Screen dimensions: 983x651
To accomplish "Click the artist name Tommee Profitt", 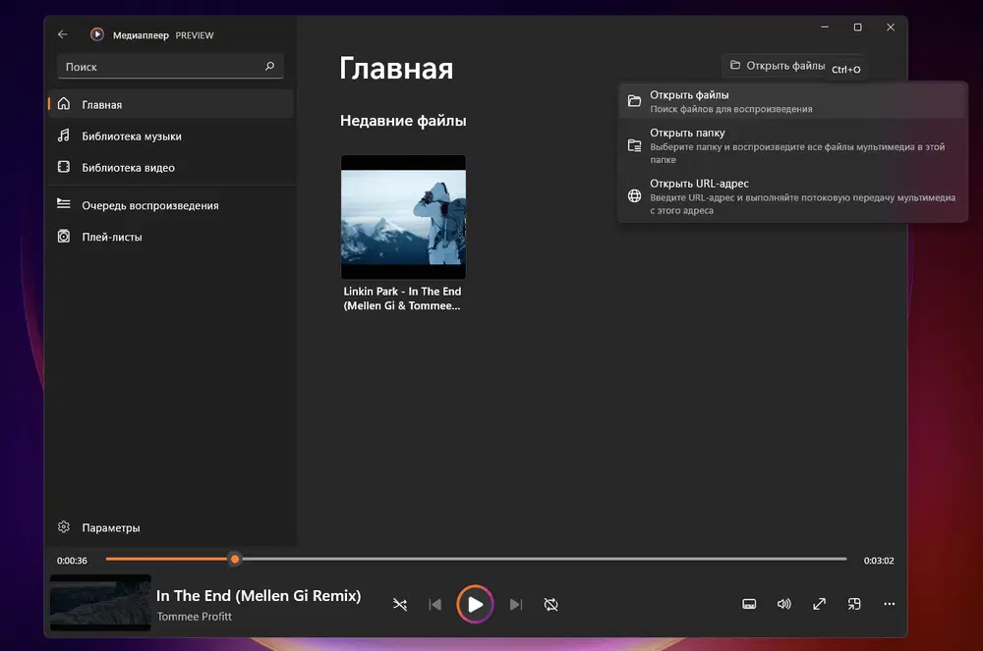I will click(x=195, y=617).
